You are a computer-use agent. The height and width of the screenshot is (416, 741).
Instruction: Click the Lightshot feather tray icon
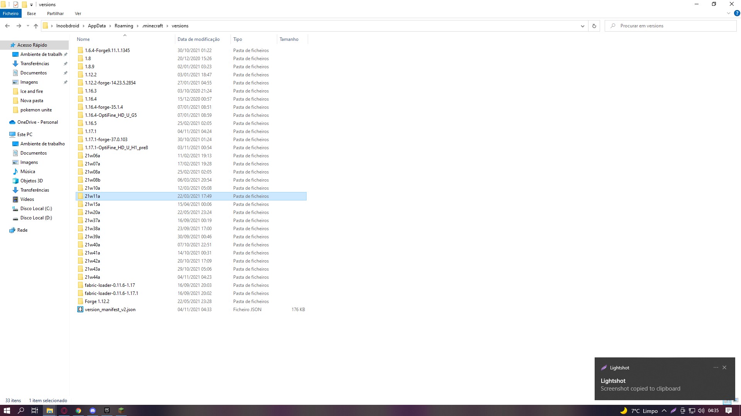pyautogui.click(x=673, y=411)
